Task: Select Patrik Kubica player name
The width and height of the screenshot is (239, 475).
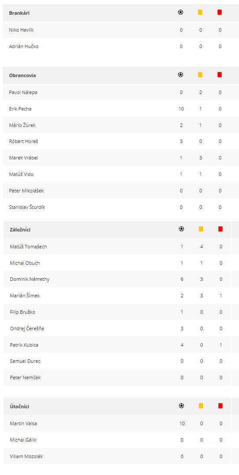Action: coord(24,345)
